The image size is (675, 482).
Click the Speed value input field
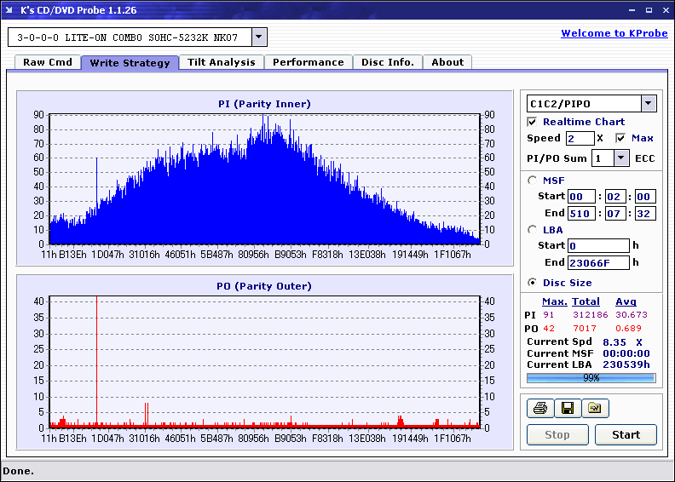580,138
